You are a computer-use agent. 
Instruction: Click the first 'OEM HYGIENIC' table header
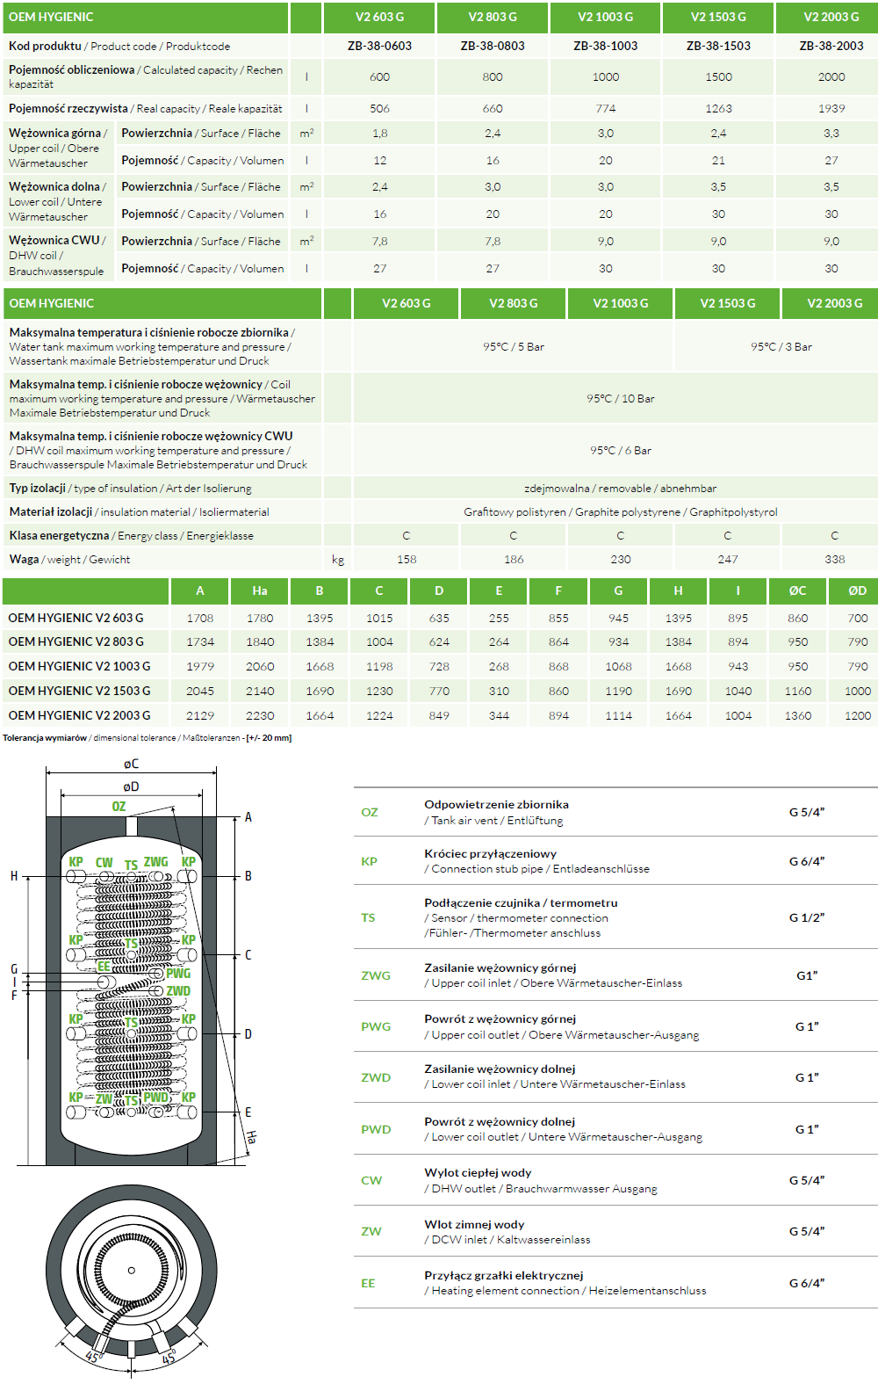click(51, 17)
